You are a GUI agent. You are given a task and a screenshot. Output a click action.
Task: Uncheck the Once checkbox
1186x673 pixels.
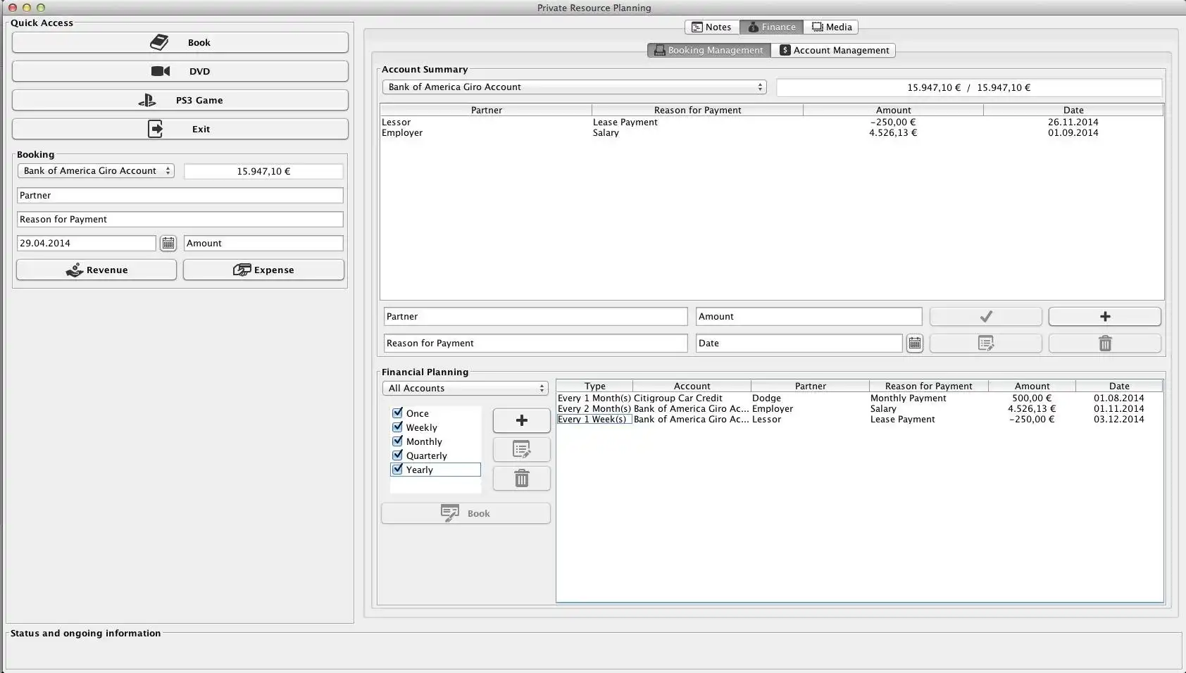pyautogui.click(x=398, y=413)
